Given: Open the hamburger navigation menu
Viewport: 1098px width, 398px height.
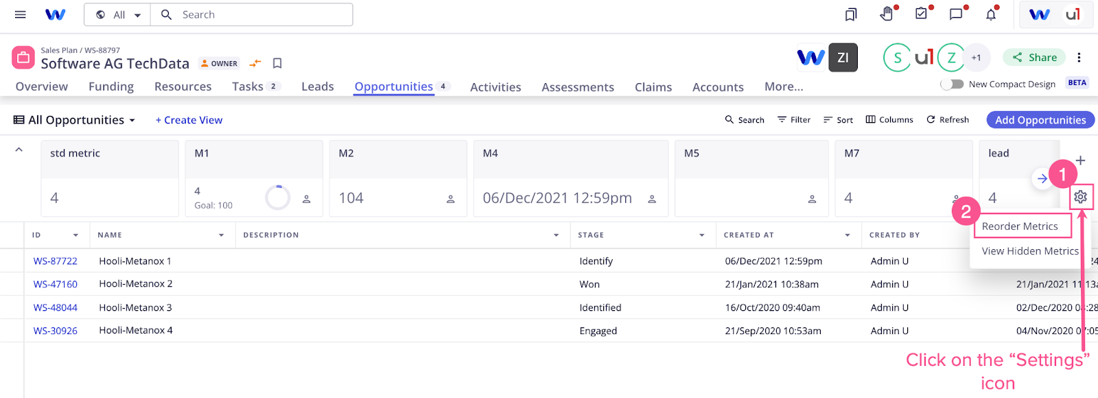Looking at the screenshot, I should (x=20, y=14).
